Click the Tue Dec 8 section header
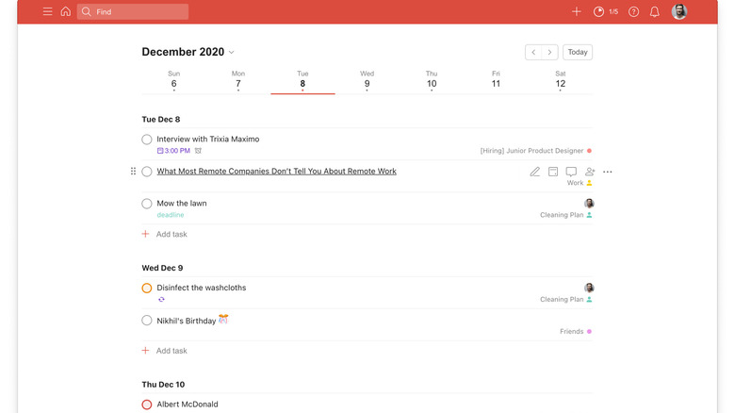 [x=161, y=119]
